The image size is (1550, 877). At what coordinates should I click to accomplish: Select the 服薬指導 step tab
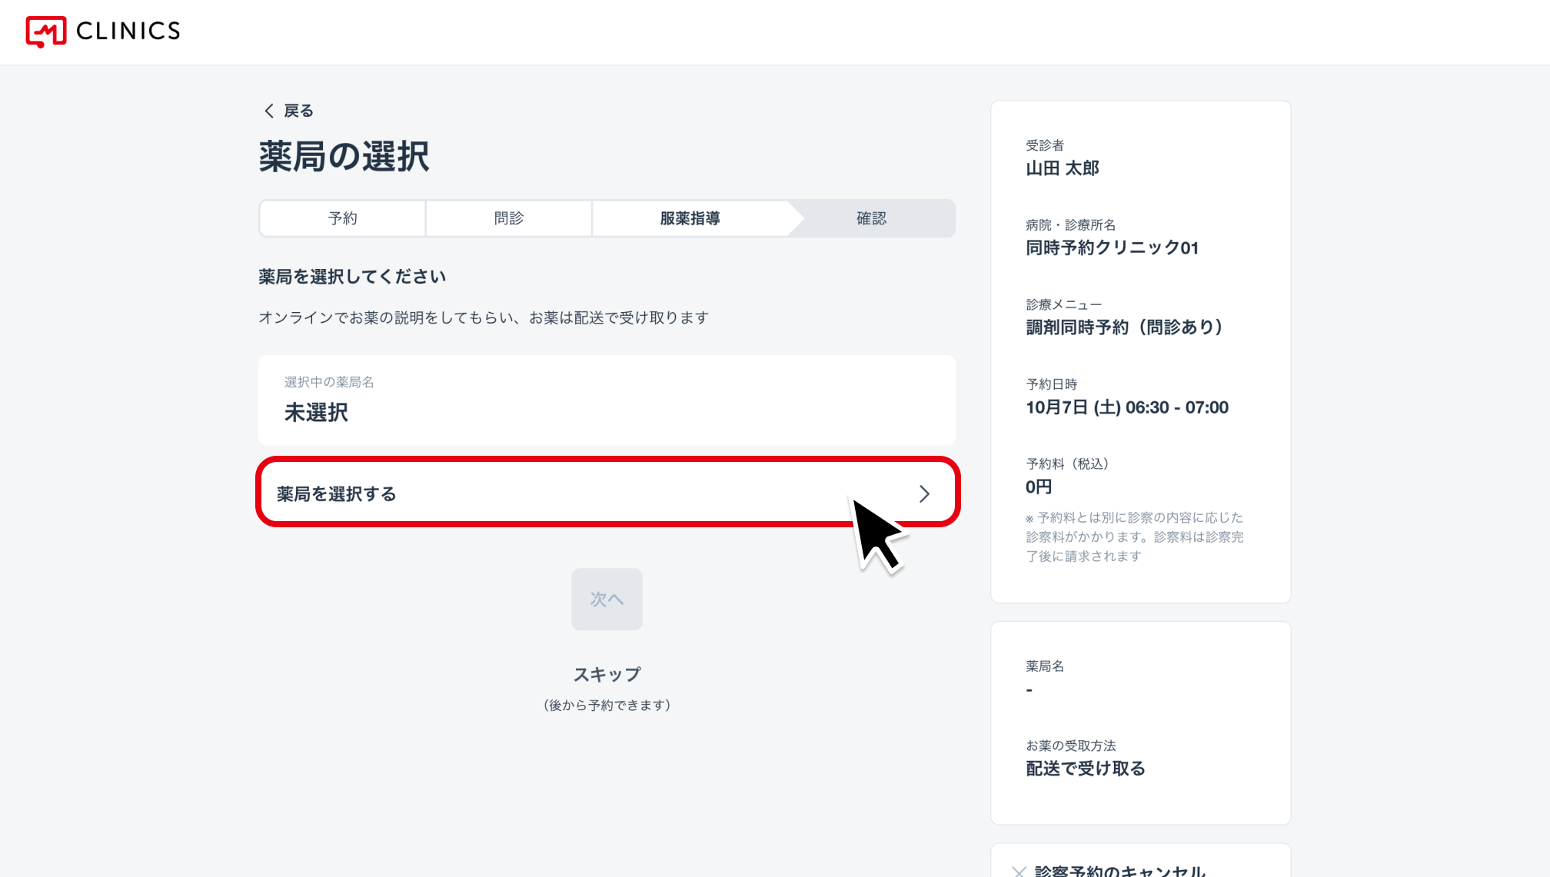690,218
